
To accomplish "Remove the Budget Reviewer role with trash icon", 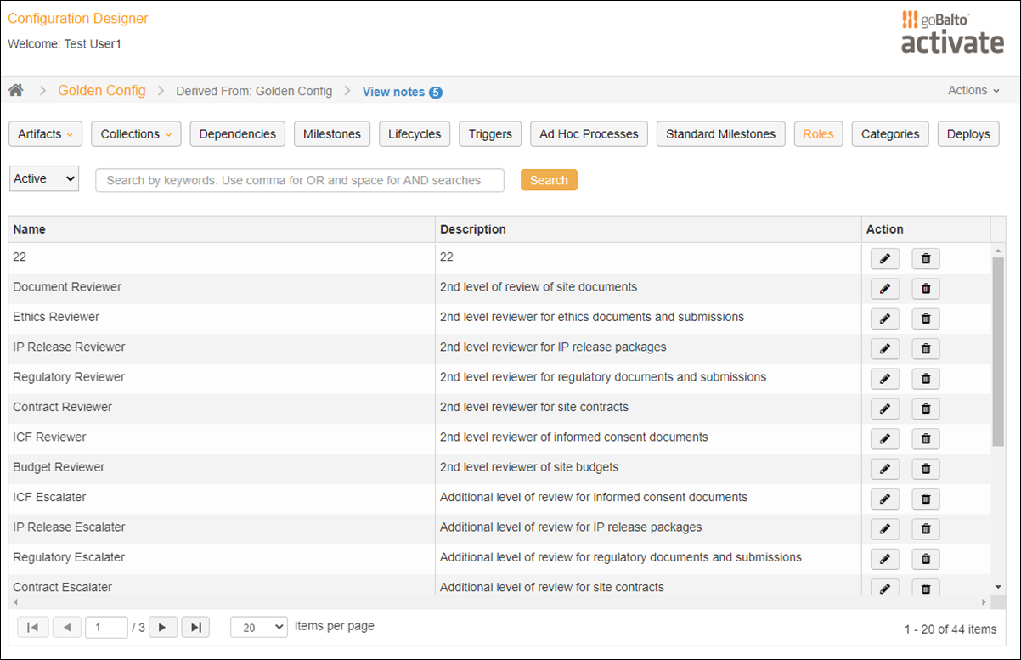I will tap(926, 469).
